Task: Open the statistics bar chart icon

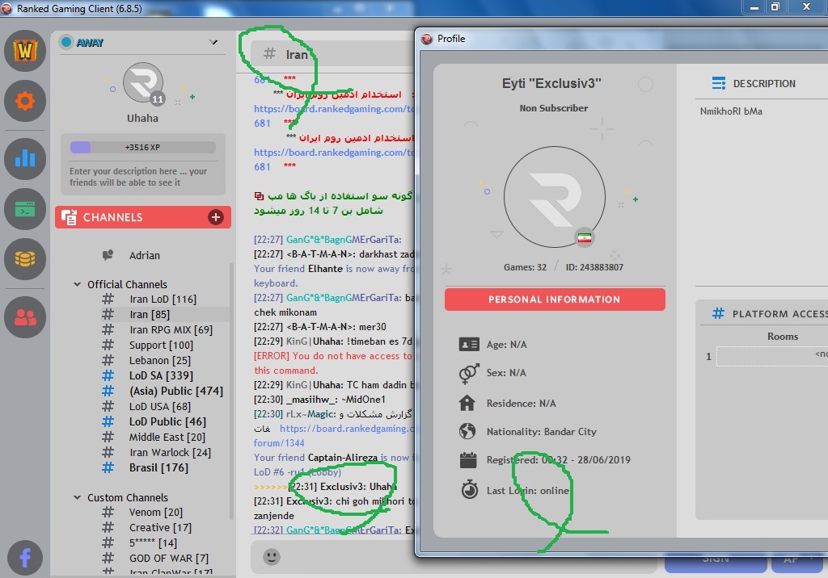Action: pyautogui.click(x=25, y=159)
